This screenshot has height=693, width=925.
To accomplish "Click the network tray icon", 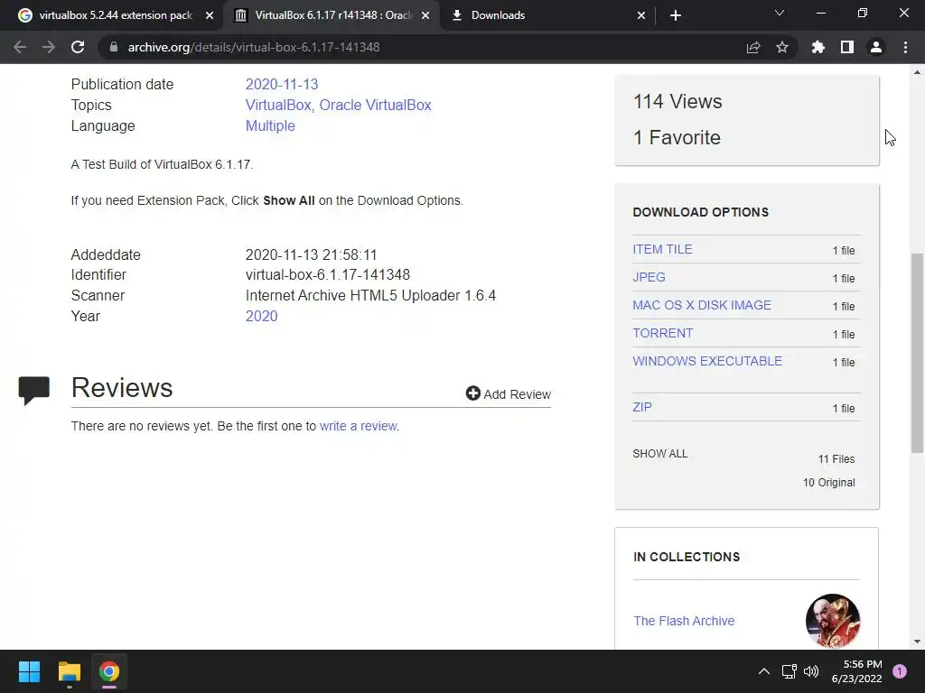I will (x=789, y=671).
